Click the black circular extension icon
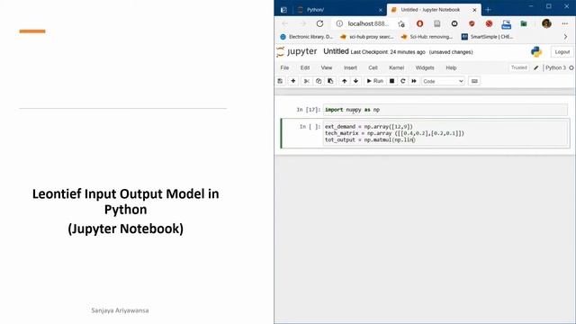Screen dimensions: 576x324 pos(454,23)
